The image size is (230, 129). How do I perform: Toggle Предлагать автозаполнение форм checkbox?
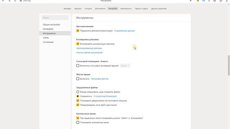tap(78, 31)
